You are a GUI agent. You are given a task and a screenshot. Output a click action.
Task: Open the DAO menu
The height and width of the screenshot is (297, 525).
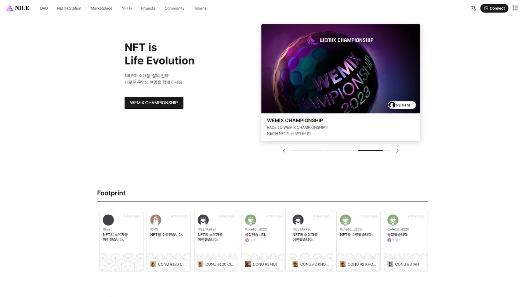(44, 8)
